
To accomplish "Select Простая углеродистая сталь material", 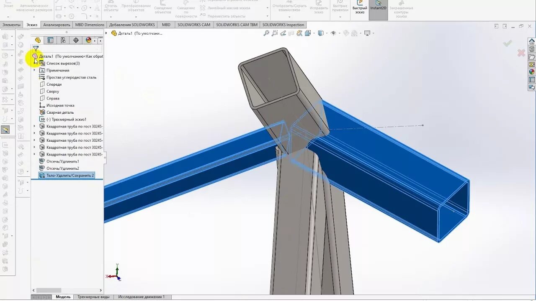I will 71,77.
